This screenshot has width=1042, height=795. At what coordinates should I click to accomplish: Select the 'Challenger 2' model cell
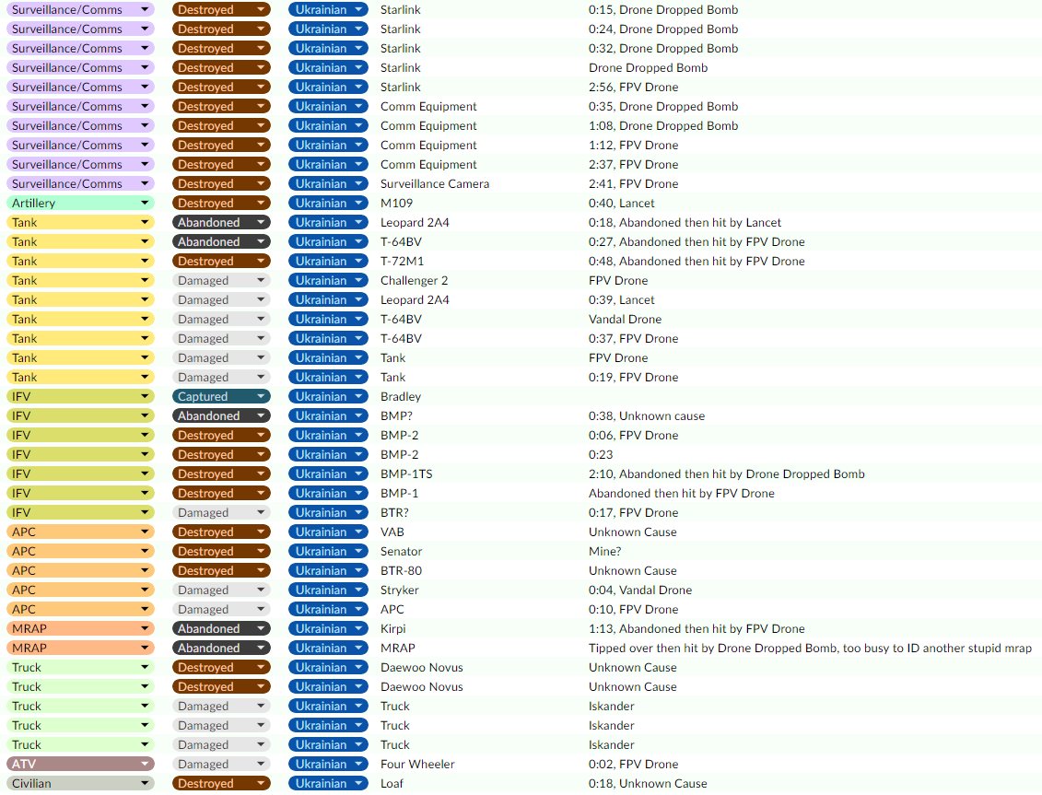414,281
